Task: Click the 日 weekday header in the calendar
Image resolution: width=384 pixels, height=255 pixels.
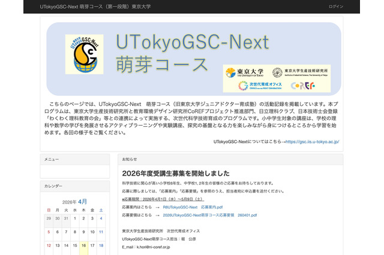Action: pos(49,210)
